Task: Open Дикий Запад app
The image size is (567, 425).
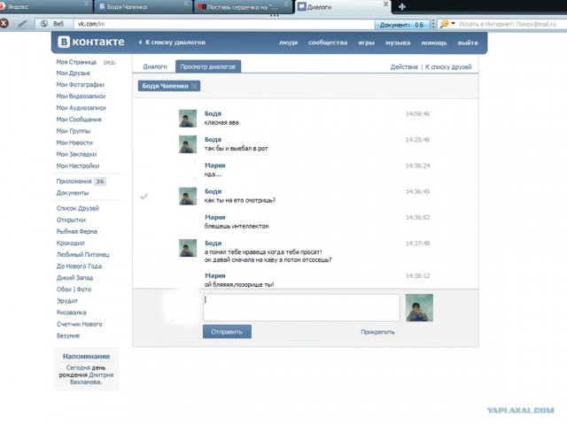Action: [x=74, y=277]
